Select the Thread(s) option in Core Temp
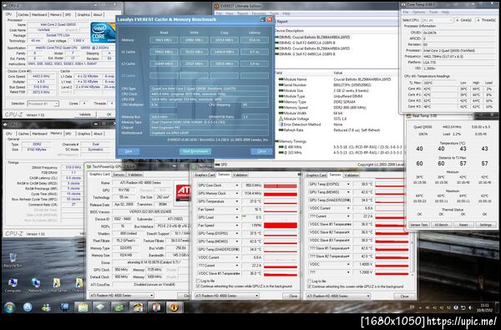Image resolution: width=501 pixels, height=330 pixels. coord(486,20)
